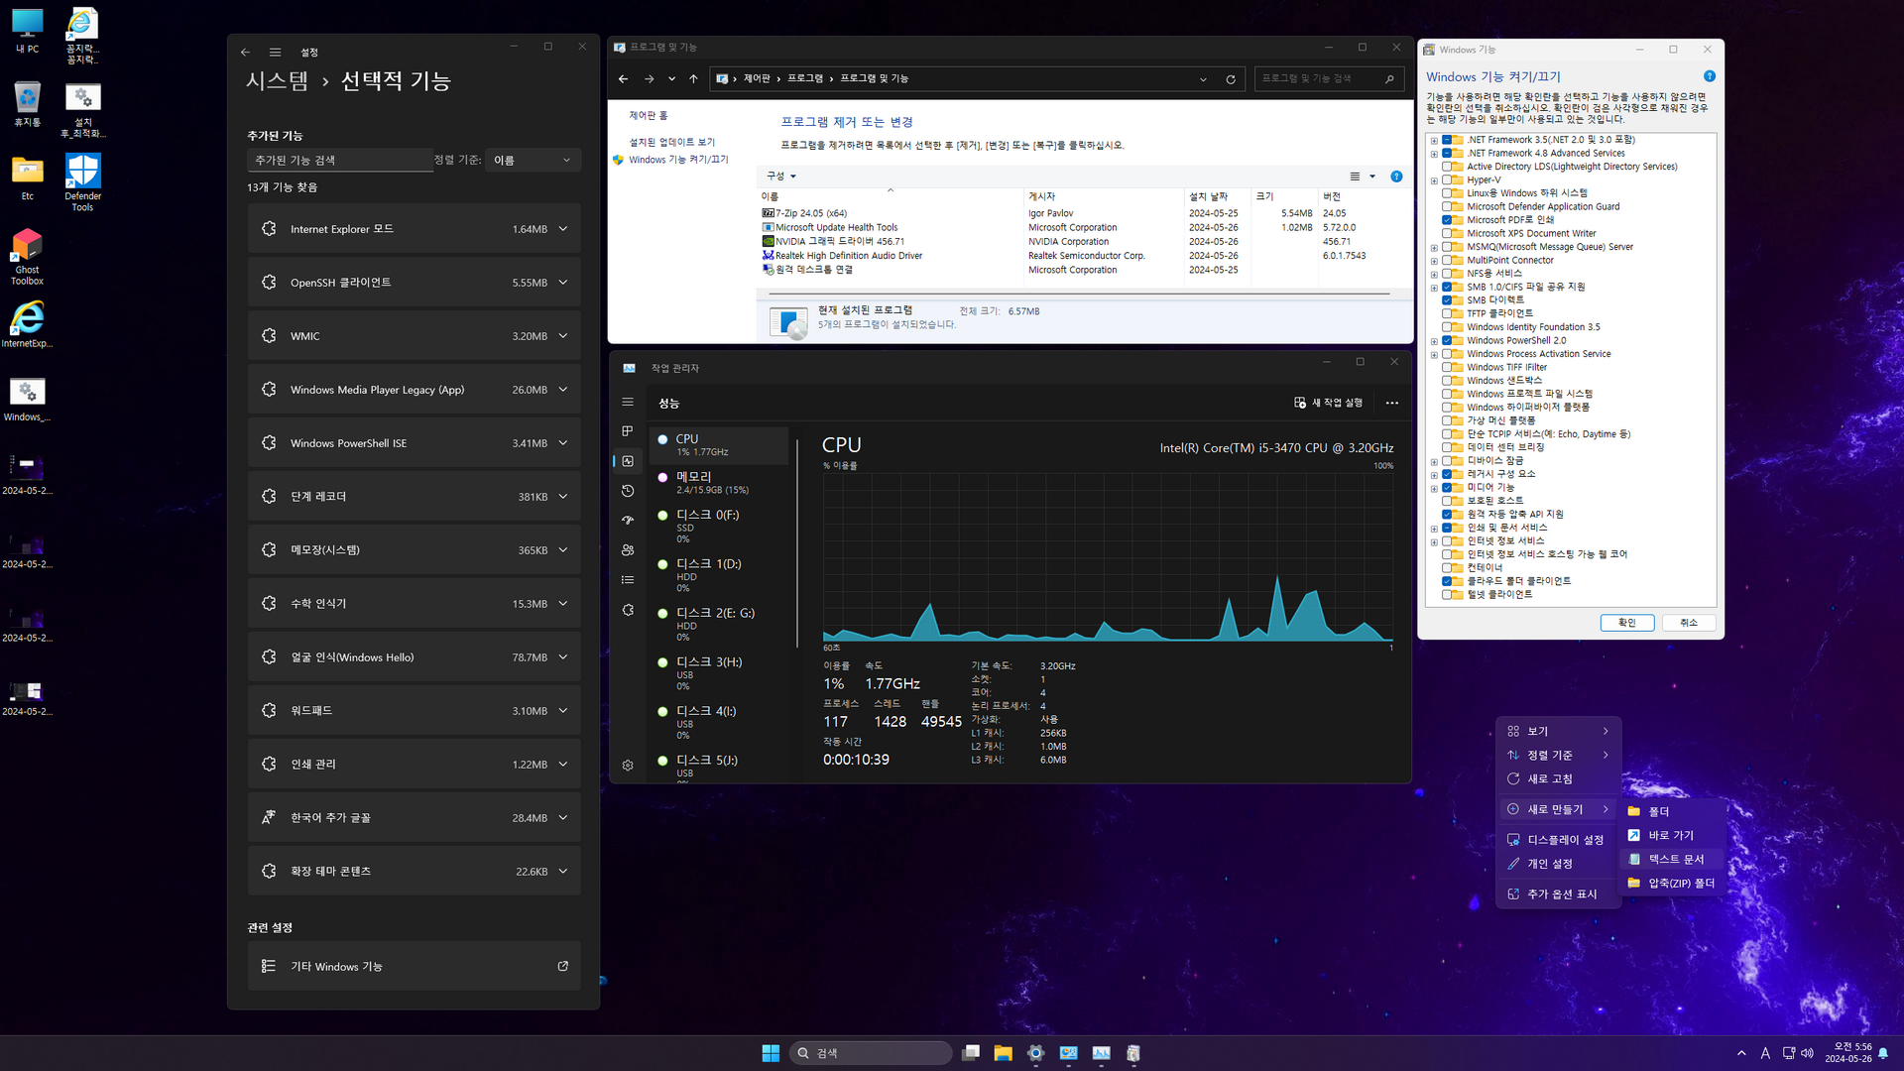Screen dimensions: 1904x1071
Task: Choose 디스플레이 설정 in context menu
Action: tap(1564, 840)
